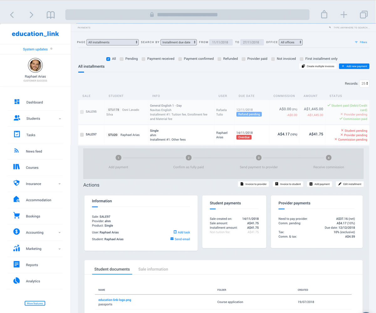Image resolution: width=376 pixels, height=313 pixels.
Task: Click step 3 Send payment to provider
Action: (258, 158)
